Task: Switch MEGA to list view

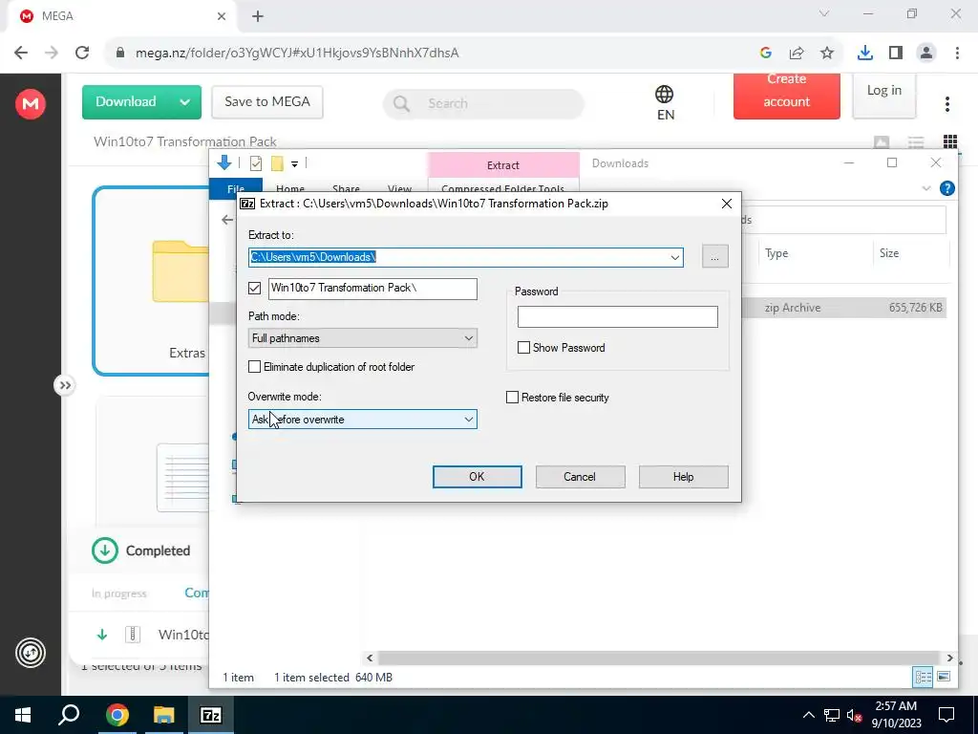Action: (x=916, y=142)
